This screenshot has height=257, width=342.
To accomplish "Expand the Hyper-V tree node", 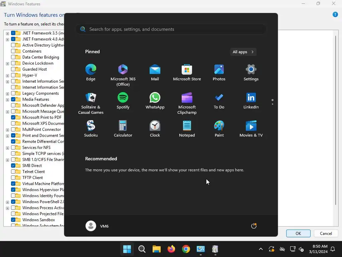I will pos(7,76).
